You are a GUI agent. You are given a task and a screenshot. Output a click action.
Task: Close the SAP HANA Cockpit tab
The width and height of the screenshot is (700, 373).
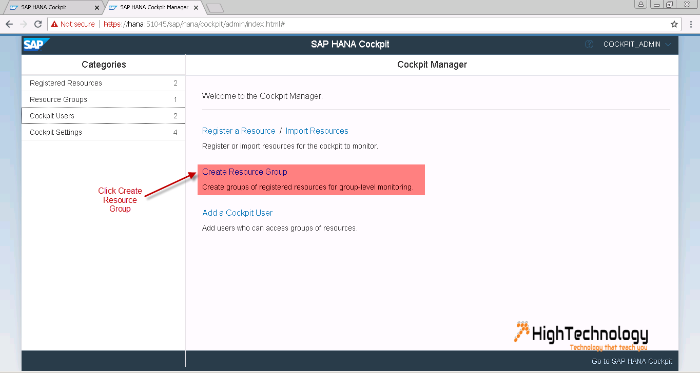(97, 8)
